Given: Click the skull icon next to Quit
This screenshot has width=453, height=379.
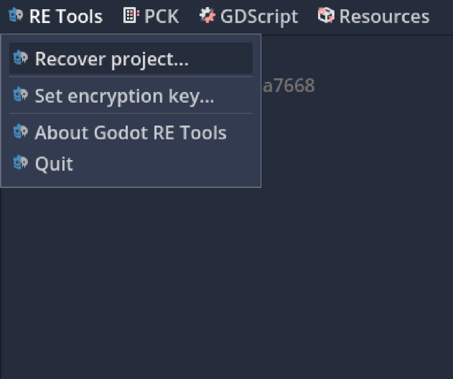Looking at the screenshot, I should [x=20, y=163].
